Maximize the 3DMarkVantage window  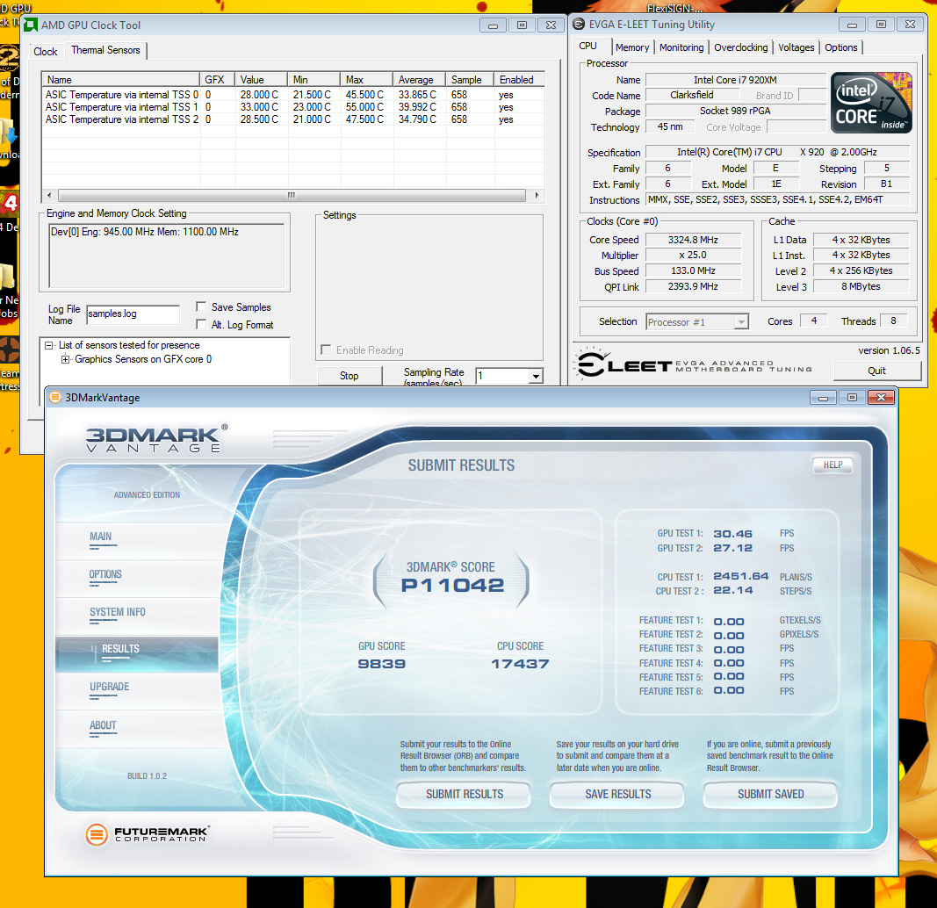point(852,398)
